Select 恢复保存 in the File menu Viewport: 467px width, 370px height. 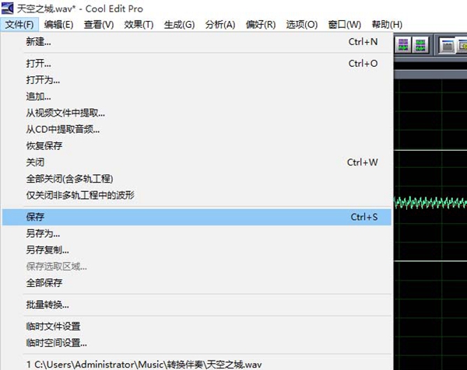(197, 145)
